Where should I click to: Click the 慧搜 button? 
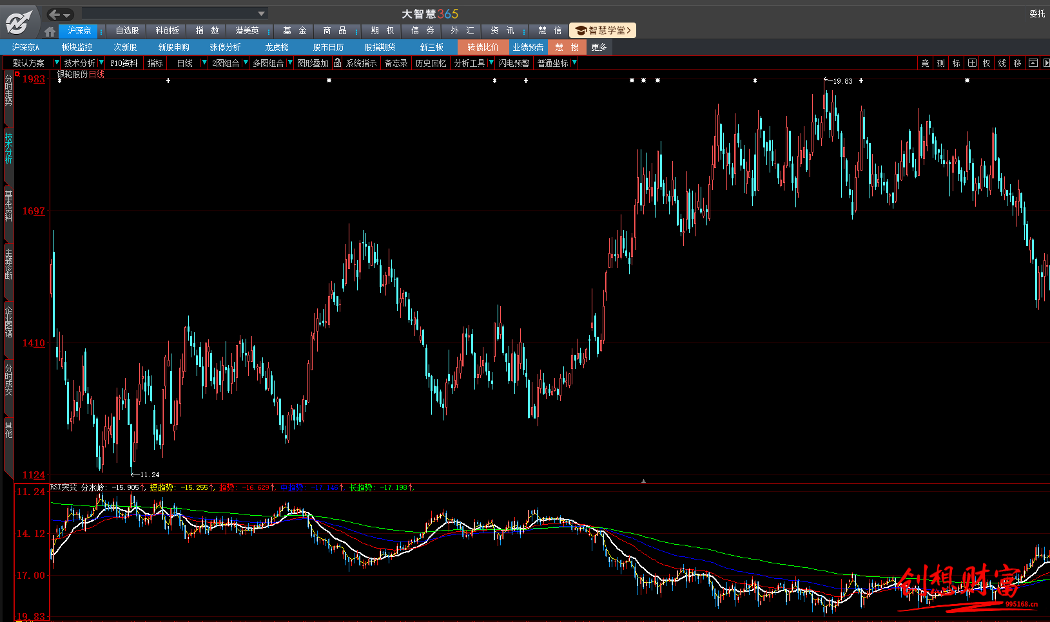(x=567, y=47)
